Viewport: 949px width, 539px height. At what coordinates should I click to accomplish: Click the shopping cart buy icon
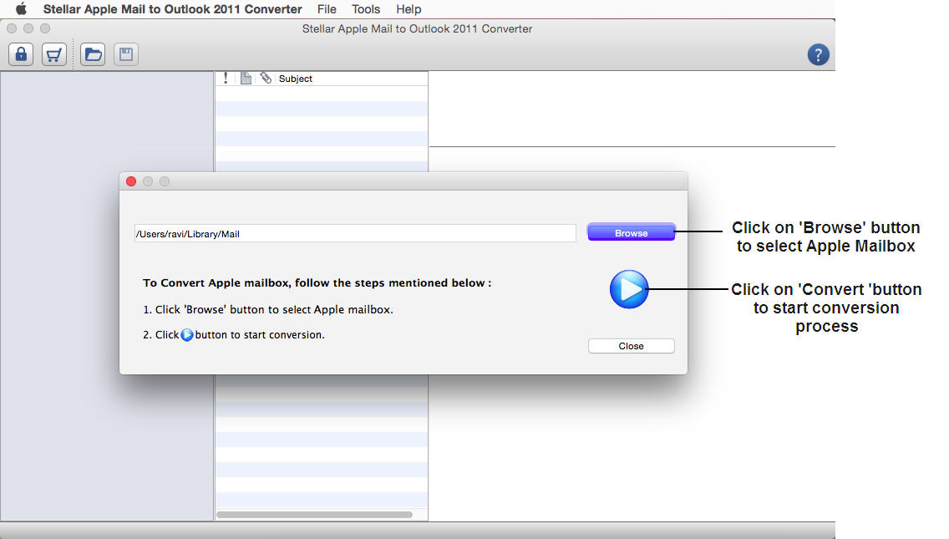(53, 54)
